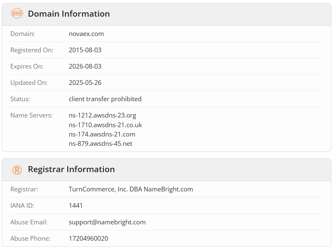Select the expiry date 2026-08-03
Viewport: 334px width, 249px height.
pyautogui.click(x=85, y=67)
